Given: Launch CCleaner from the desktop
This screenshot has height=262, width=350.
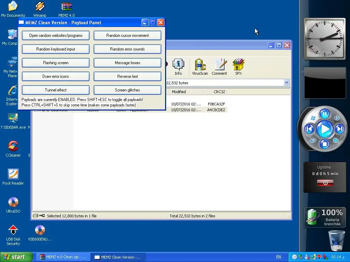Looking at the screenshot, I should [13, 149].
